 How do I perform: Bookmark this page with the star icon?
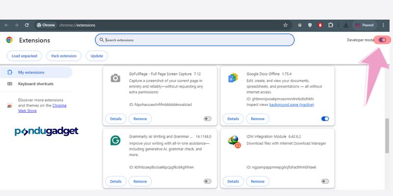click(285, 25)
